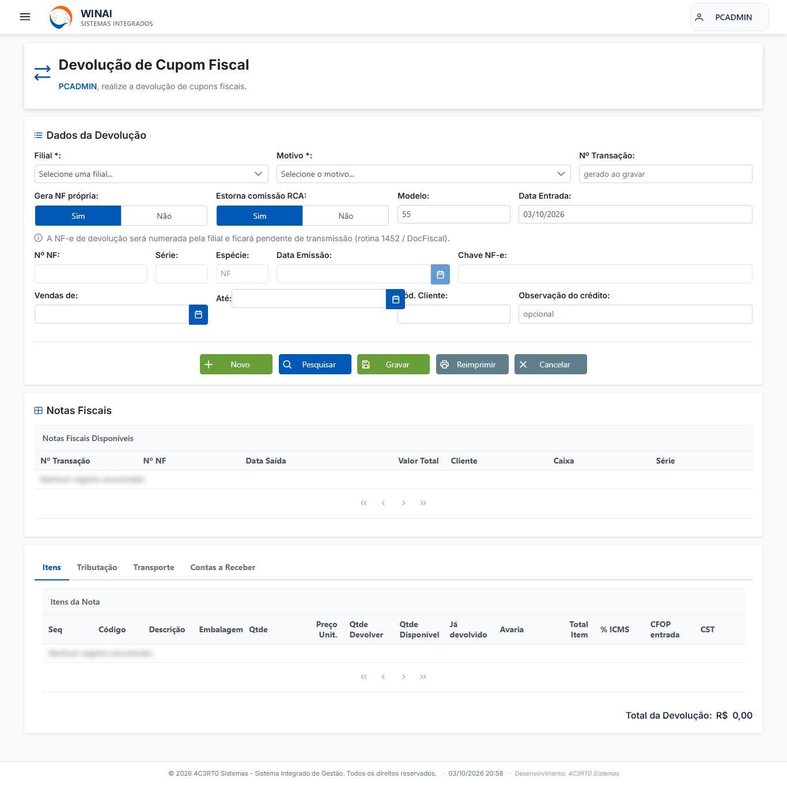Go to first page of Notas Fiscais Disponíveis
The width and height of the screenshot is (787, 786).
364,503
